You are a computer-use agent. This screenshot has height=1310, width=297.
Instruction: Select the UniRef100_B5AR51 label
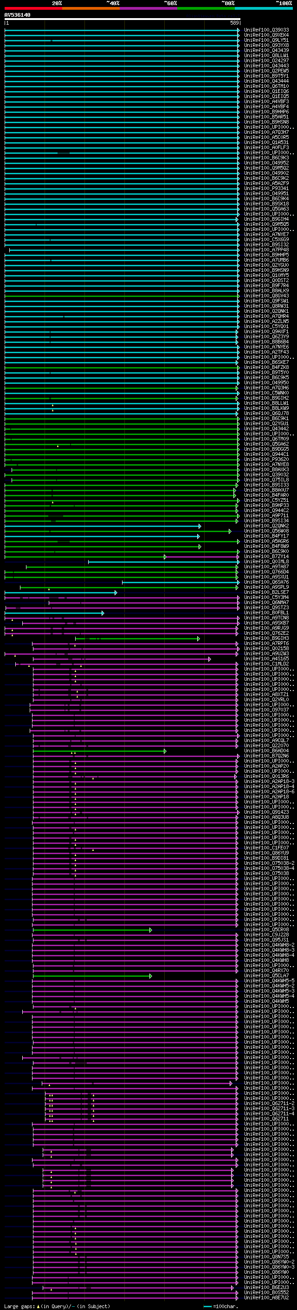tap(266, 117)
